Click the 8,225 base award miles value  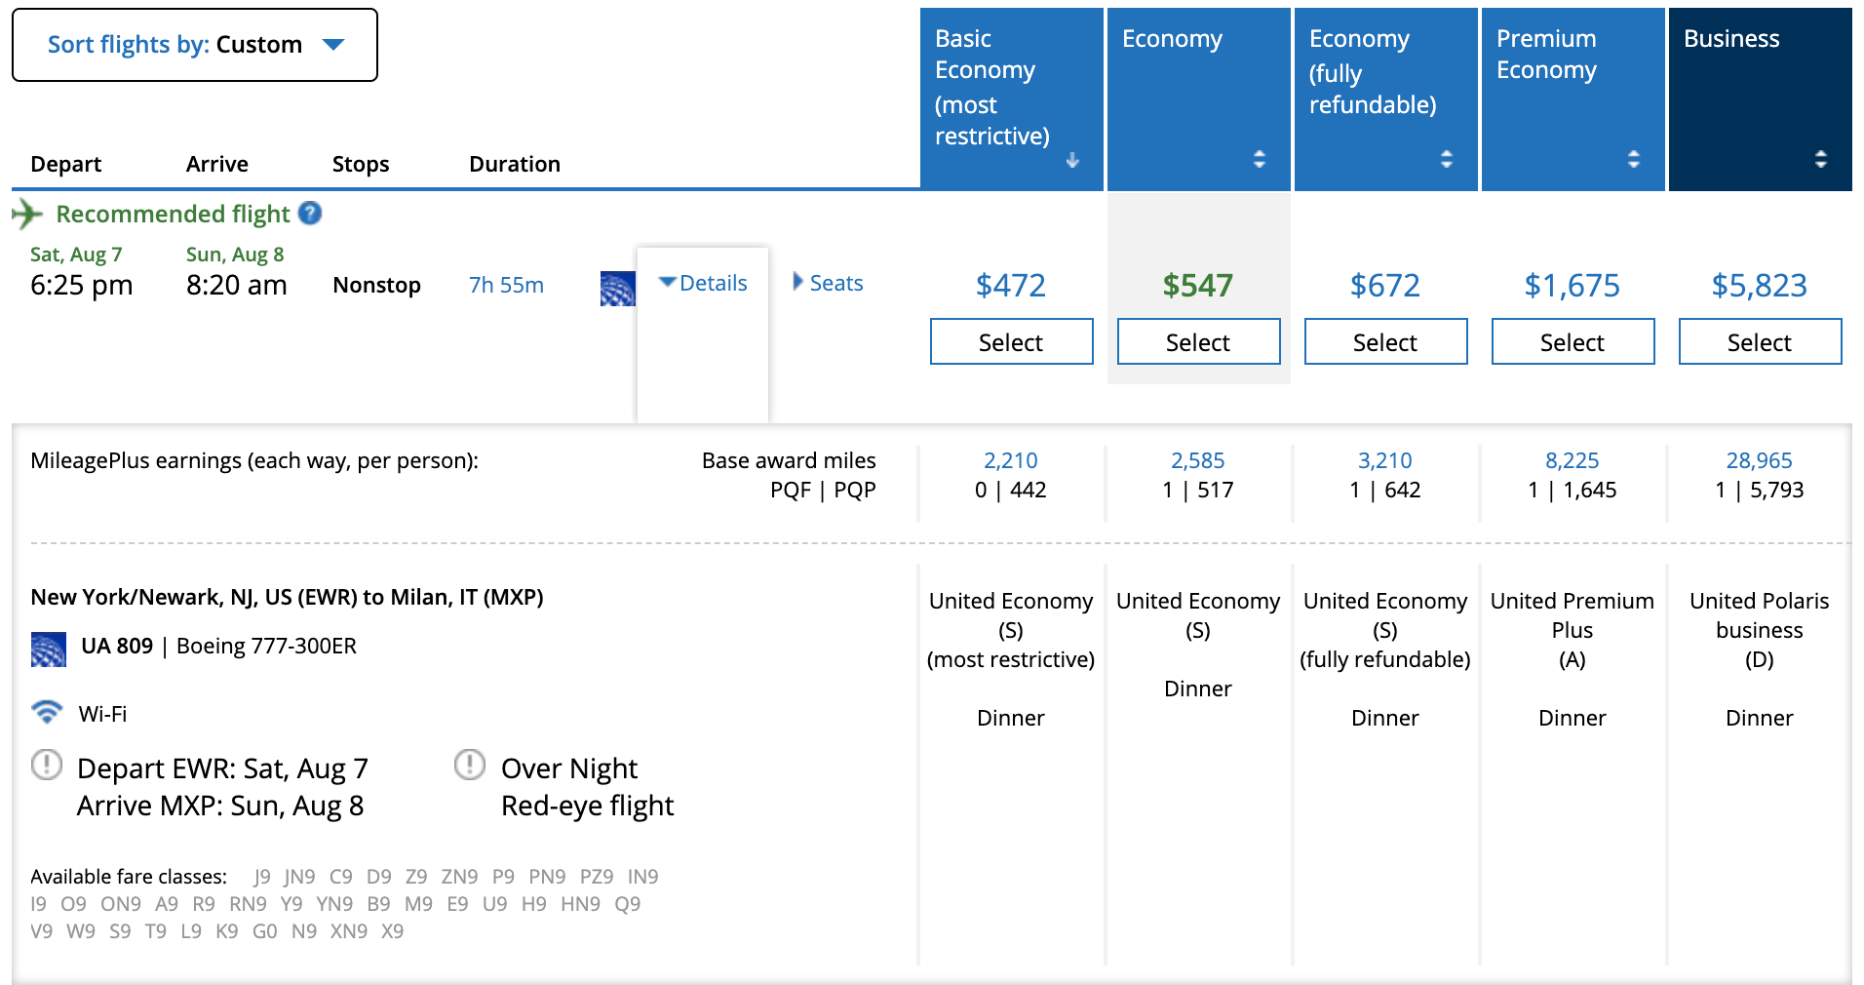(x=1573, y=460)
